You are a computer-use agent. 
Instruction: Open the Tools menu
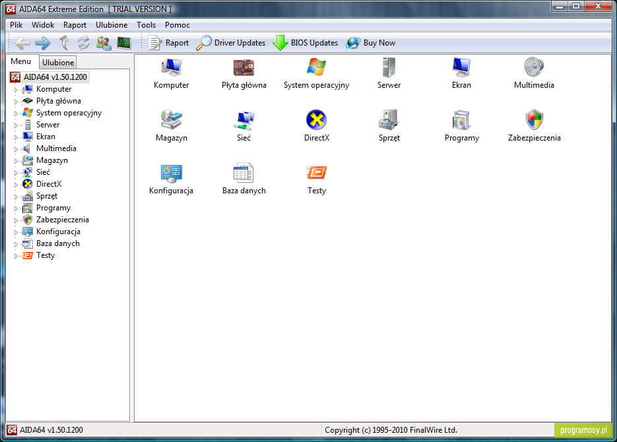146,25
